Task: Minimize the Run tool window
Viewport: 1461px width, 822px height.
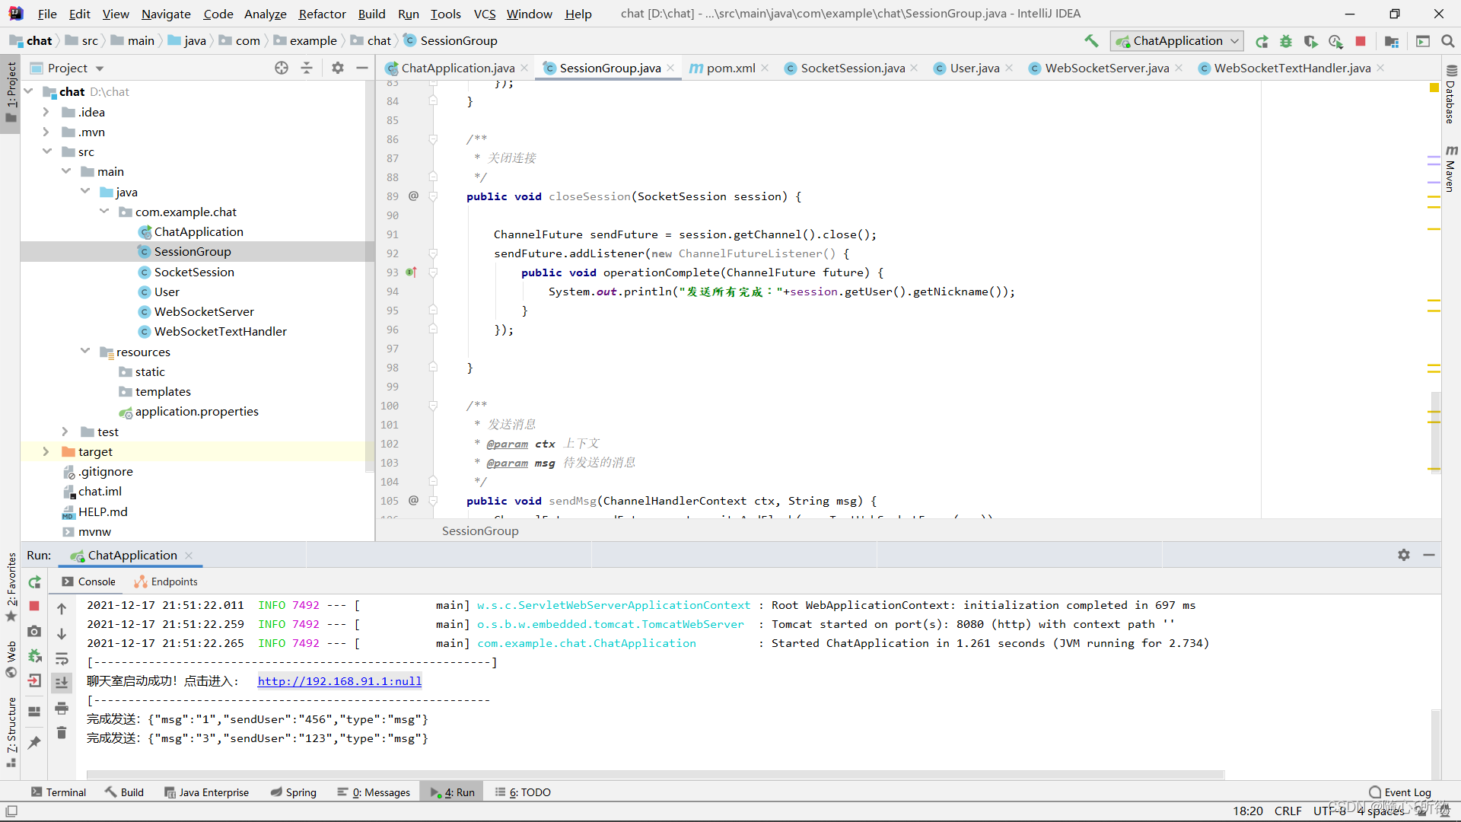Action: click(x=1429, y=555)
